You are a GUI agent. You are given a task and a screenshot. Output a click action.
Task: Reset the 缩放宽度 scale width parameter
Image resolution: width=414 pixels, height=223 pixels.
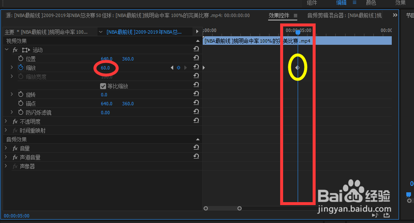point(196,76)
